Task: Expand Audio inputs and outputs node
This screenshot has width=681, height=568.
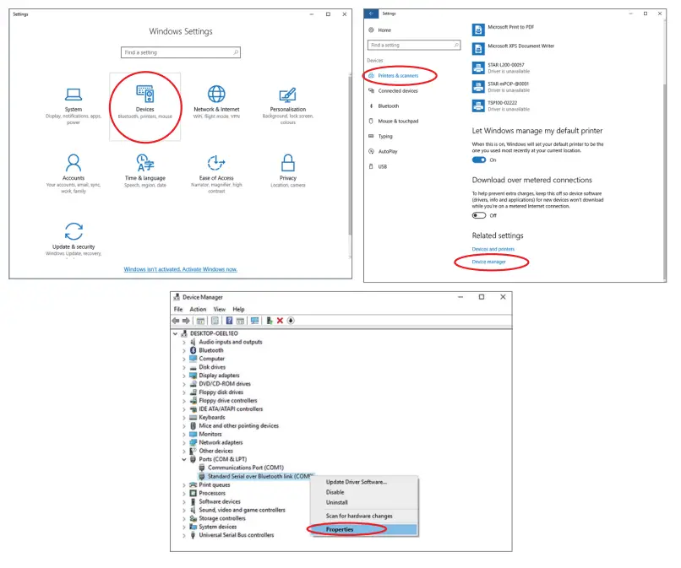Action: click(x=184, y=343)
